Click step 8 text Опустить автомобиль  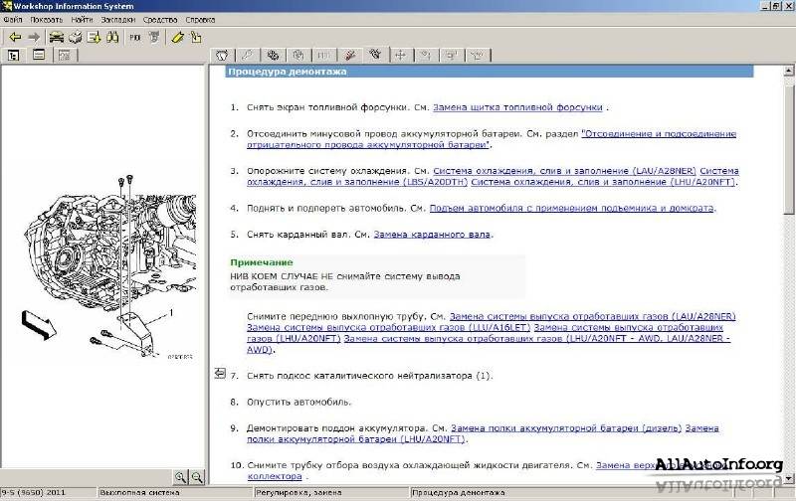(299, 402)
